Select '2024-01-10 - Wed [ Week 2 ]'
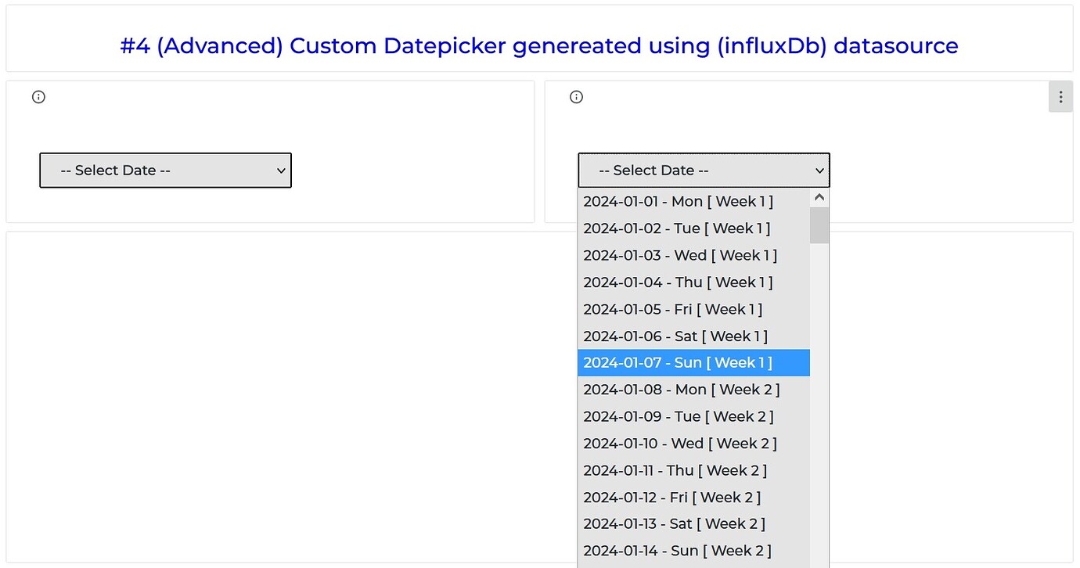 (x=680, y=443)
